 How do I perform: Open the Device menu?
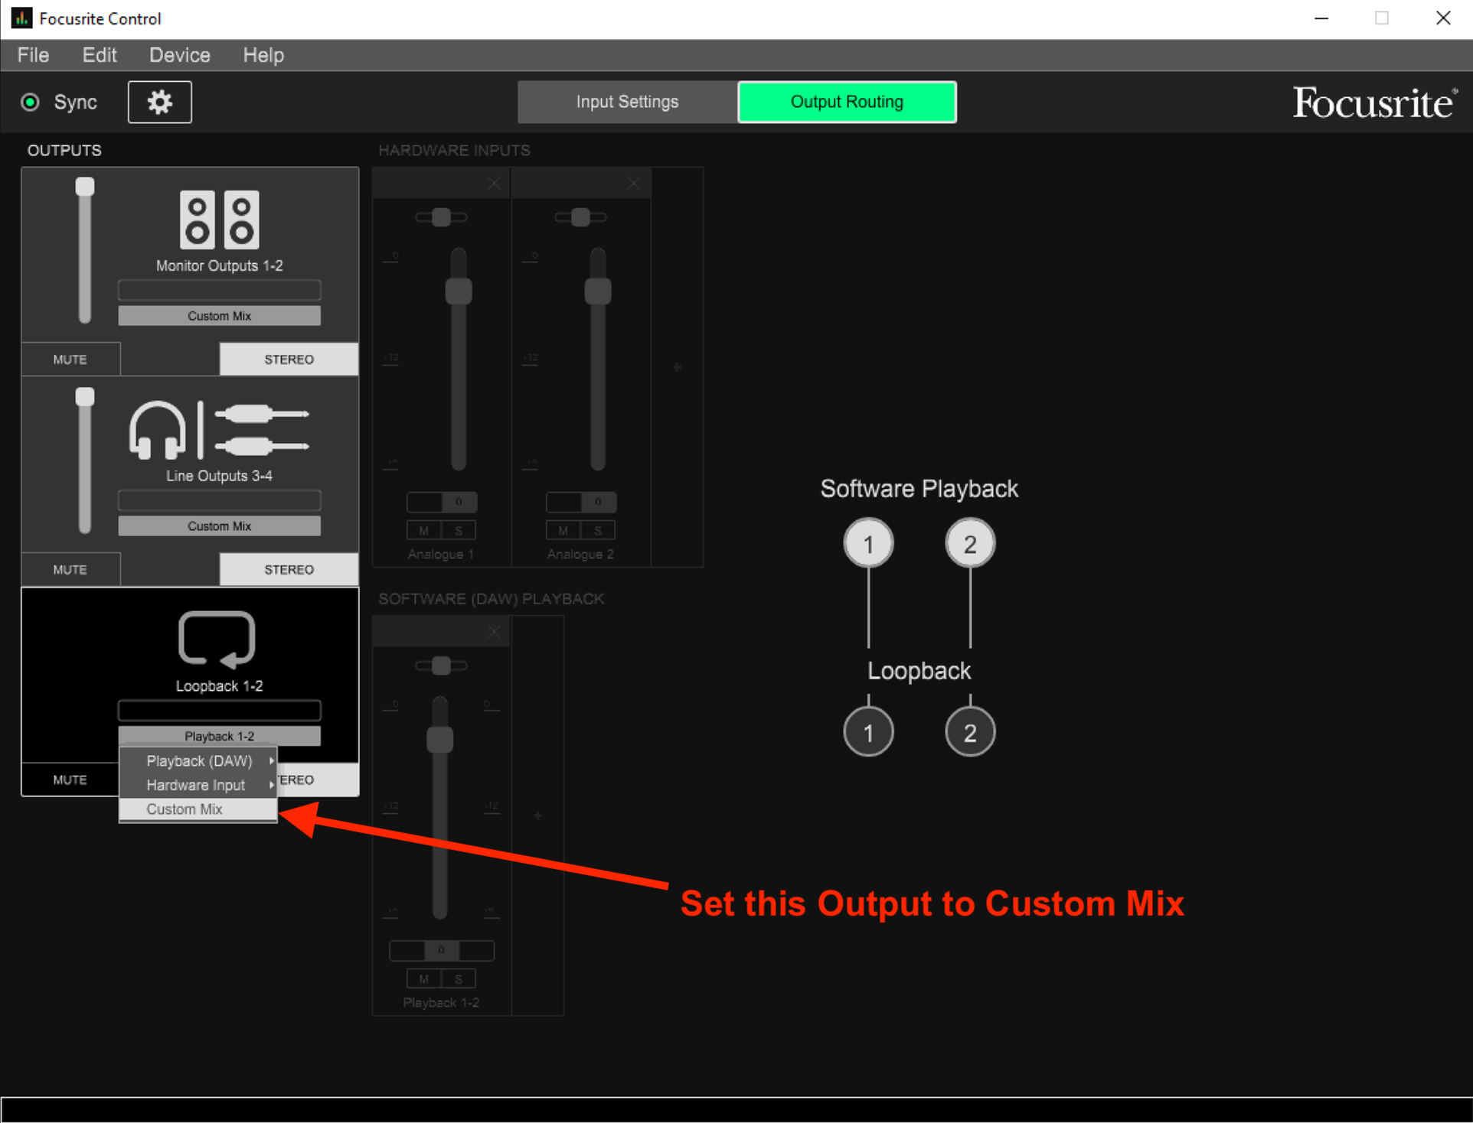(179, 54)
